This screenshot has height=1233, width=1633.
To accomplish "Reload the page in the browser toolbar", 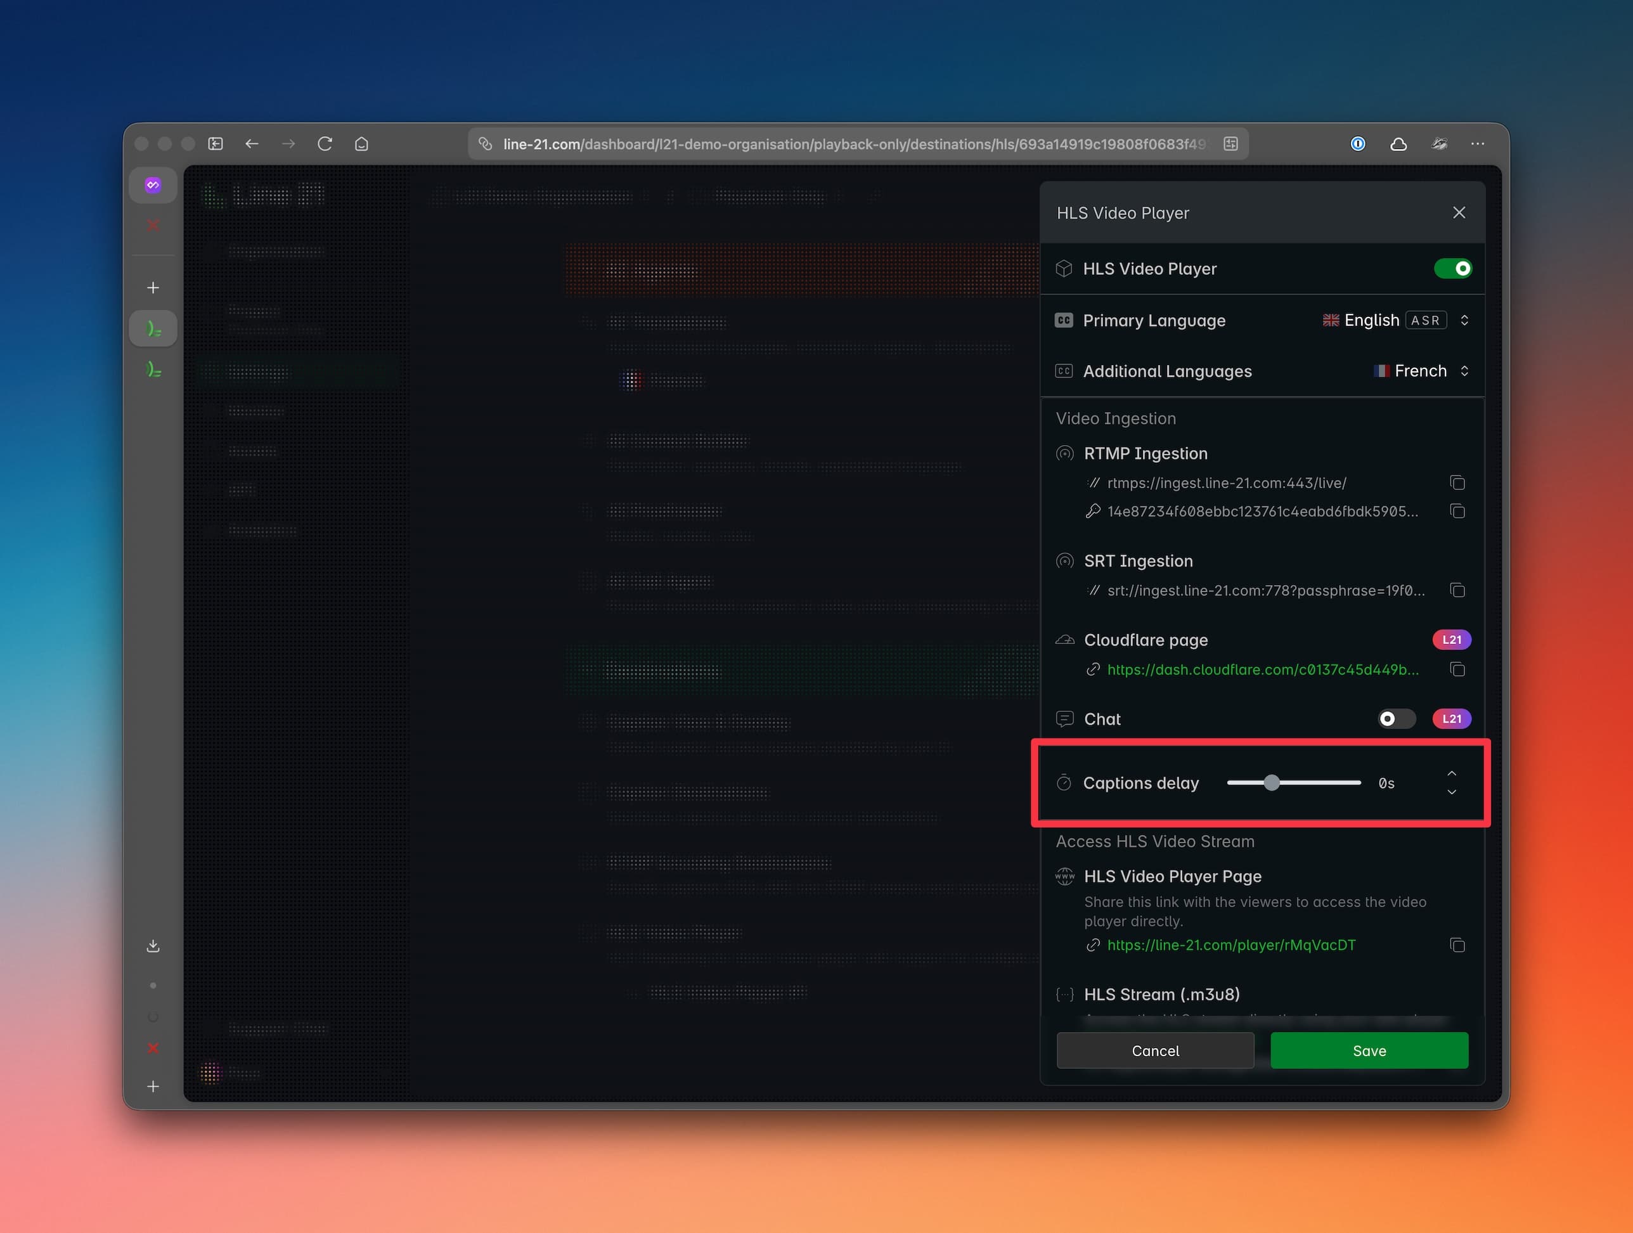I will (325, 144).
